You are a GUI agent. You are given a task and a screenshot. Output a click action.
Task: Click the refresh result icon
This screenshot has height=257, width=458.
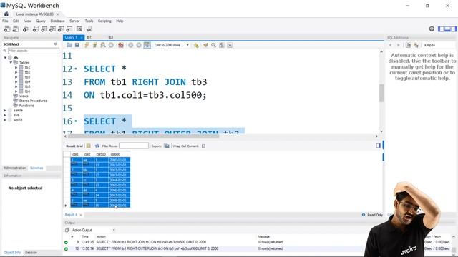(x=97, y=146)
